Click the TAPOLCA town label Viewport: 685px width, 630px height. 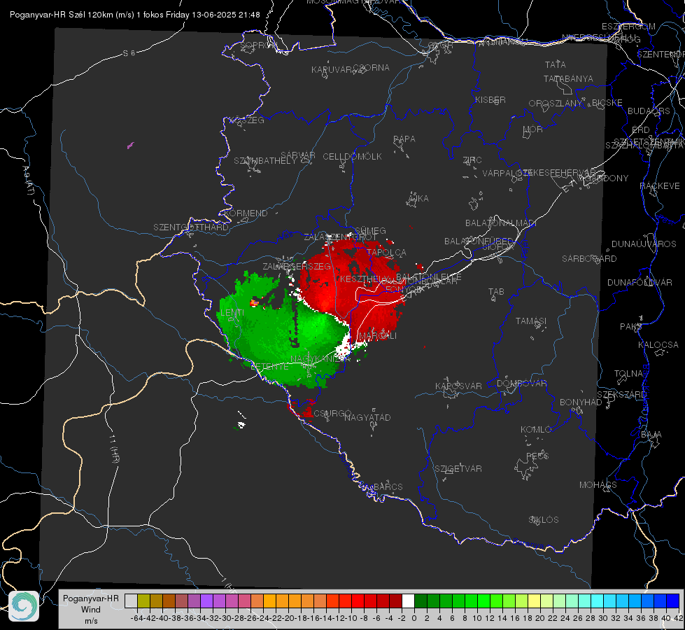(387, 252)
